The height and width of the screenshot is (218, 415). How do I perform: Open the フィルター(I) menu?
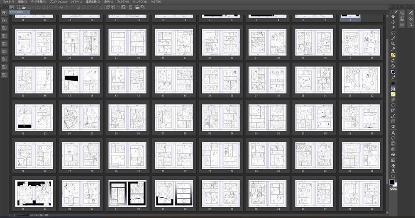(123, 2)
